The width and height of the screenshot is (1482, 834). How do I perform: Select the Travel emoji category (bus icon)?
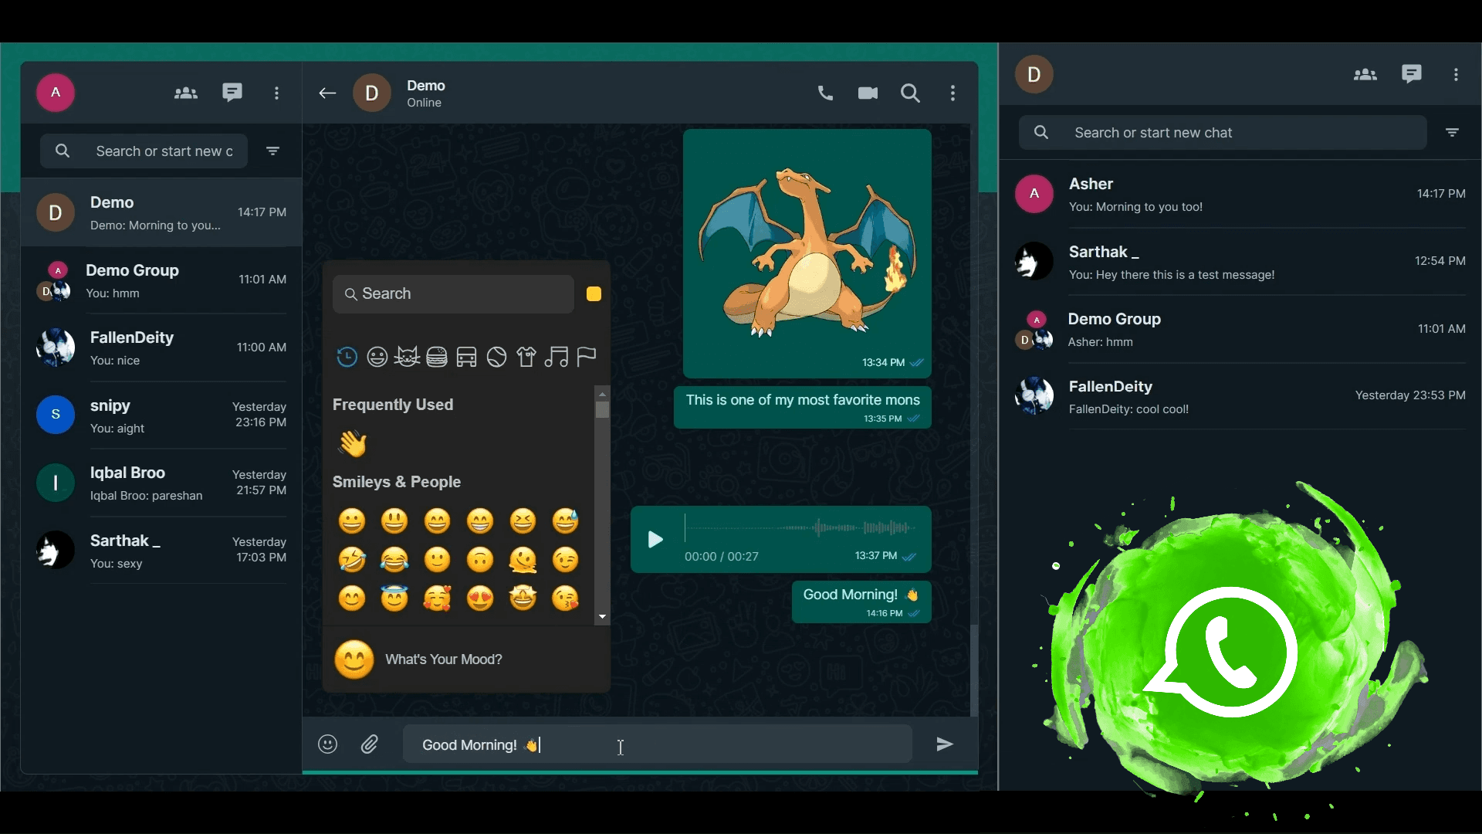tap(466, 357)
